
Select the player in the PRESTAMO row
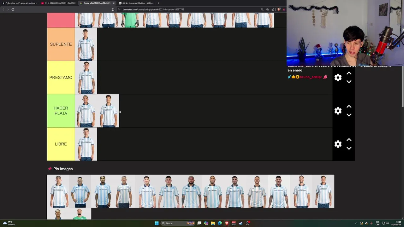tap(86, 78)
